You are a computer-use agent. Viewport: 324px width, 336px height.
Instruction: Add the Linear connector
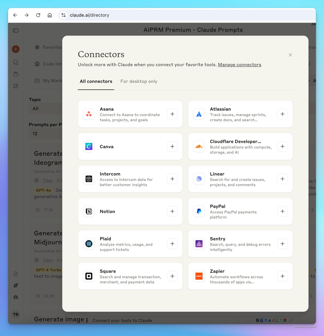[x=283, y=179]
